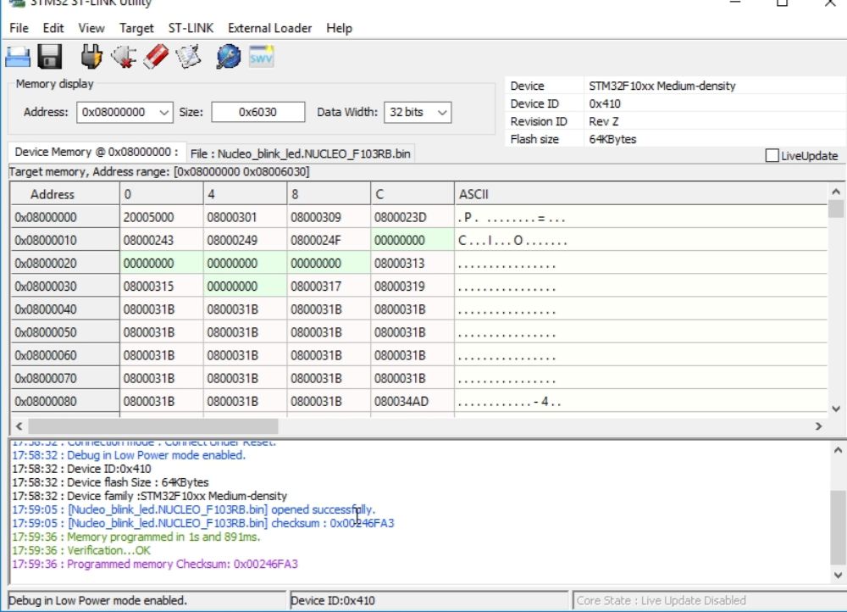Viewport: 847px width, 612px height.
Task: Click log panel scroll up arrow
Action: point(838,450)
